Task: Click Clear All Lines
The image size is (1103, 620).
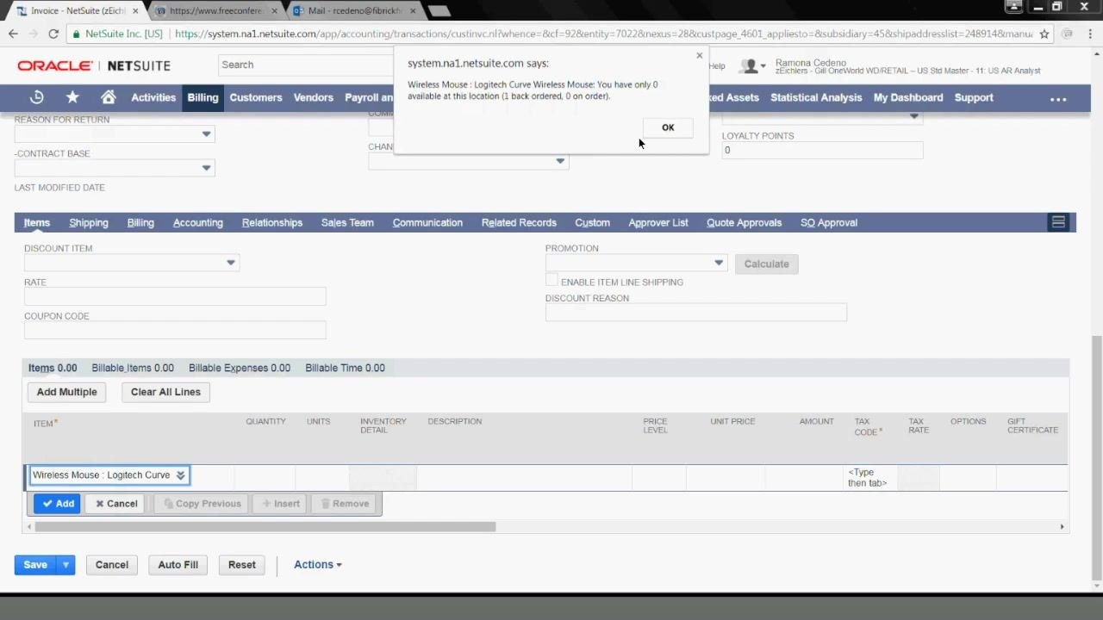Action: click(x=165, y=392)
